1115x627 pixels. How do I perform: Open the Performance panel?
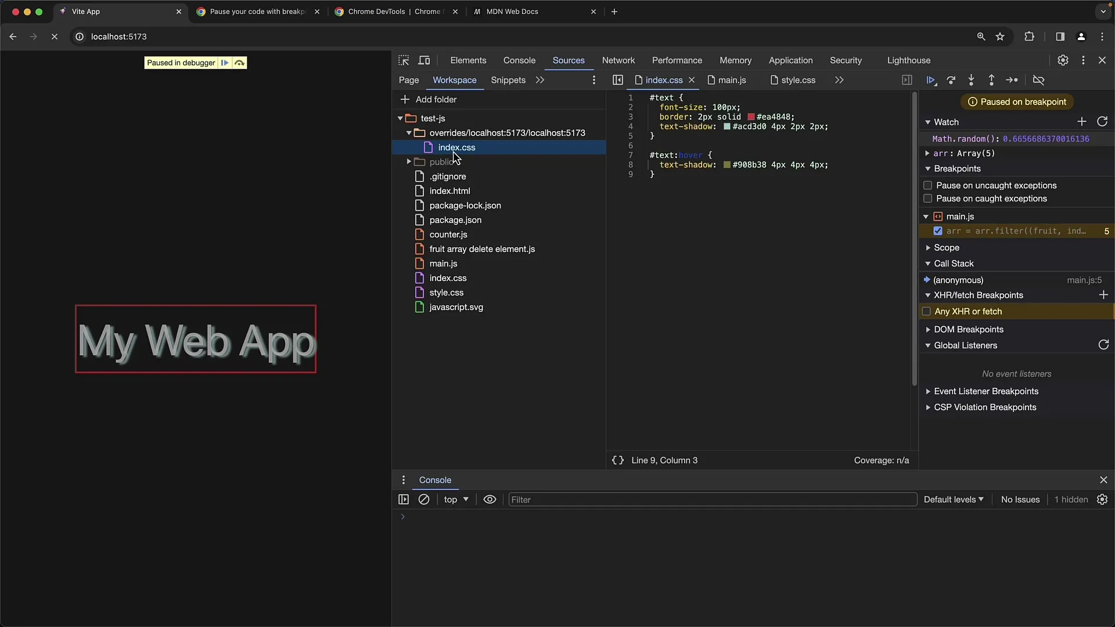[x=677, y=60]
